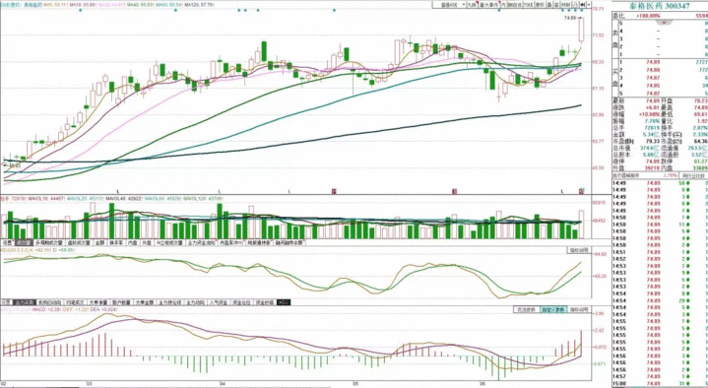This screenshot has height=388, width=708.
Task: Click the double-arrow collapse icon in the chart toolbar
Action: pos(583,5)
